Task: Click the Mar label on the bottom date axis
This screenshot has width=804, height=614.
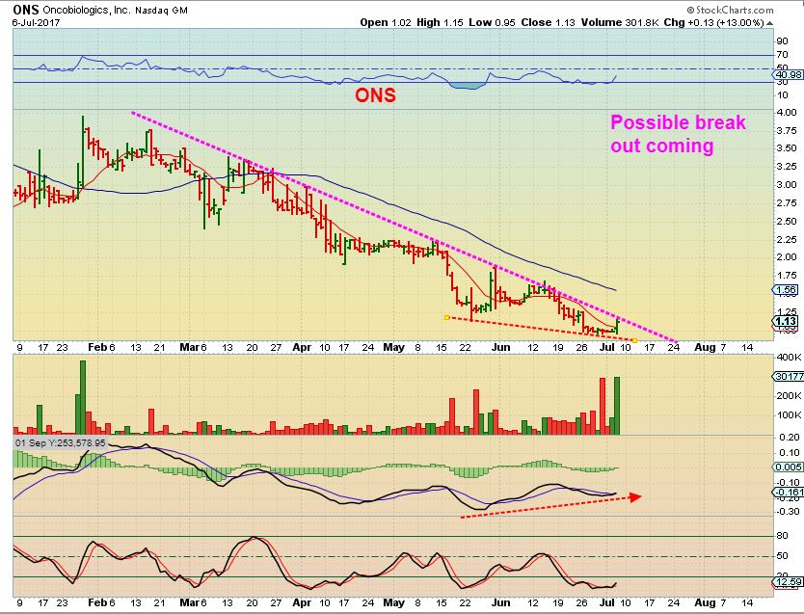Action: 190,602
